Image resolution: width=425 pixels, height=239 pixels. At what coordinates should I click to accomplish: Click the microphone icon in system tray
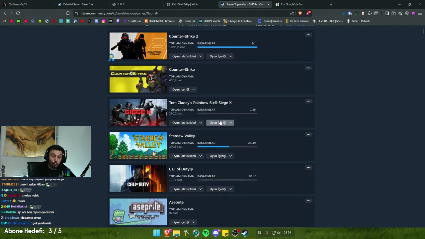(x=266, y=233)
